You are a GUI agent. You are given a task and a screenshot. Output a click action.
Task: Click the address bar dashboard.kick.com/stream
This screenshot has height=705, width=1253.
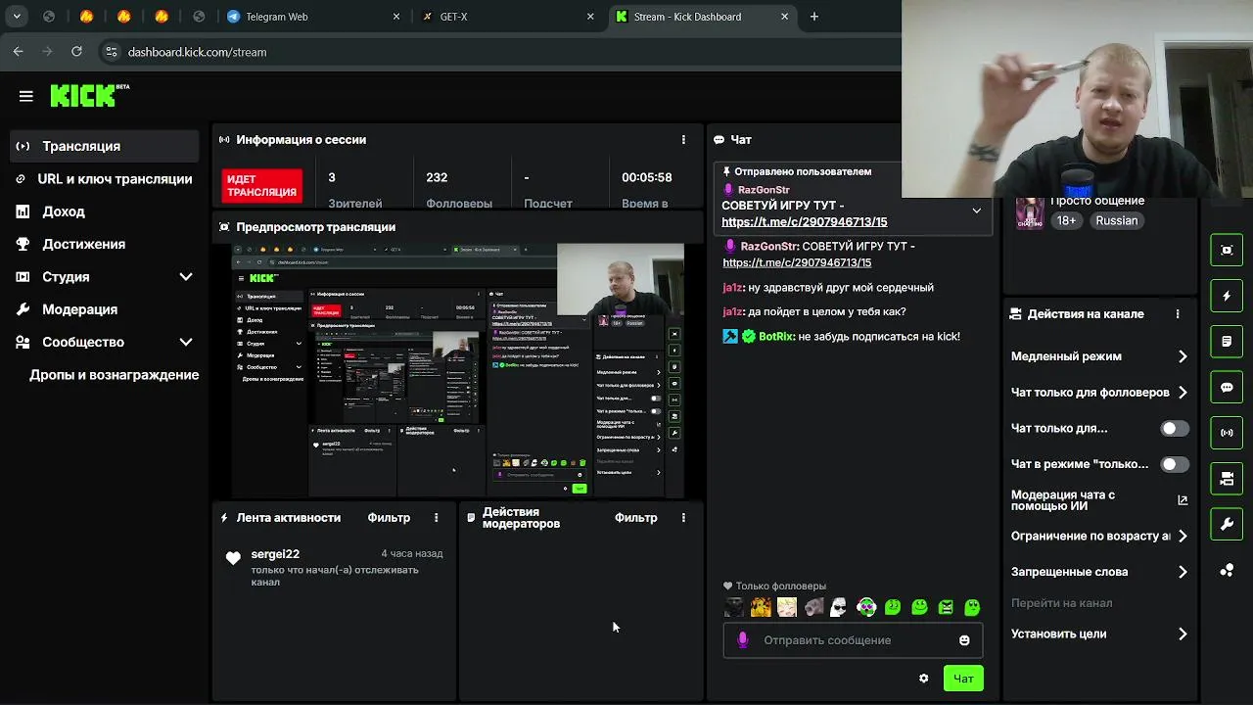pyautogui.click(x=198, y=52)
